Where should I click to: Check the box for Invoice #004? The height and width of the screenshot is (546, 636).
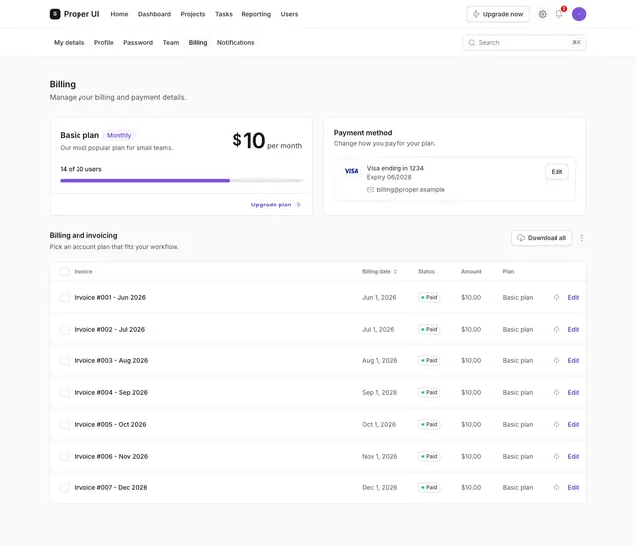(x=64, y=392)
